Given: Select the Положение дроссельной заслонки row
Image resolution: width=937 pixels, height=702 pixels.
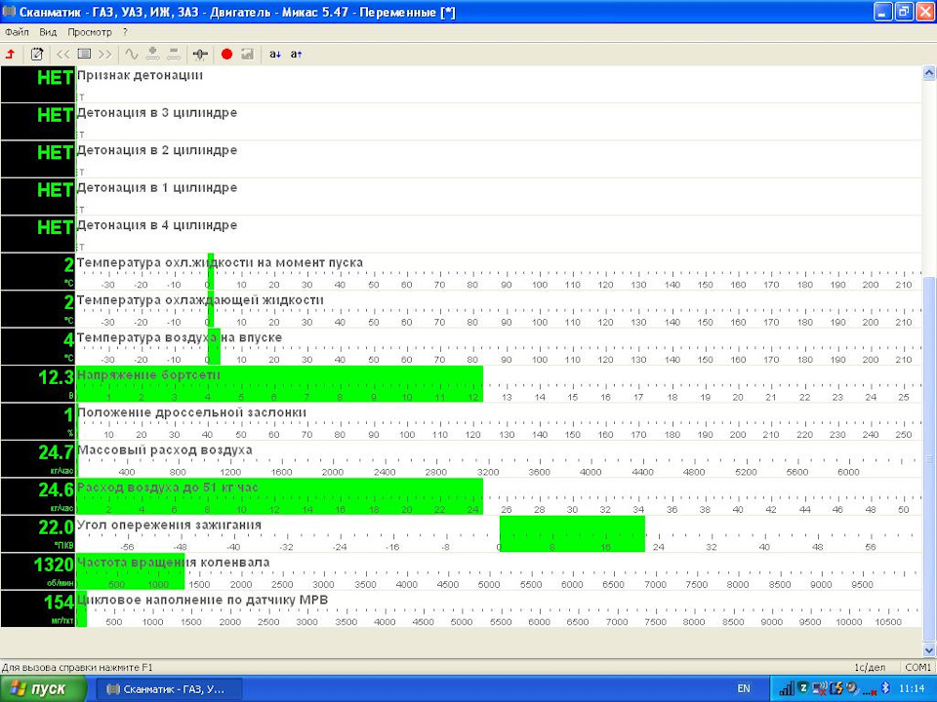Looking at the screenshot, I should click(461, 422).
